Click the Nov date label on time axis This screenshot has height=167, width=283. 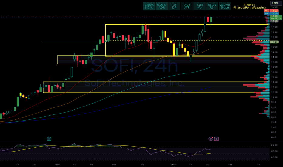(57, 165)
